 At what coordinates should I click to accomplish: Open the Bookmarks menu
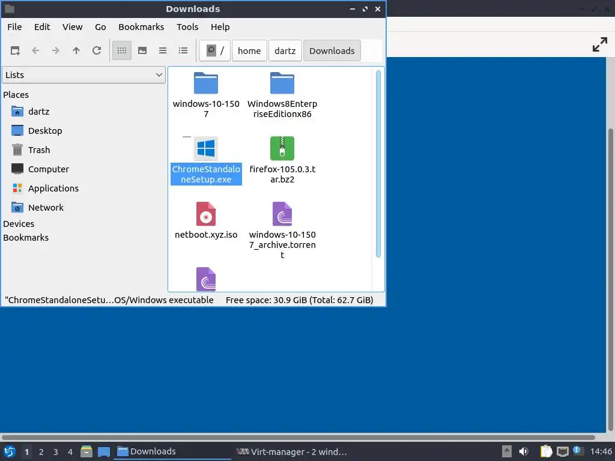[x=141, y=27]
